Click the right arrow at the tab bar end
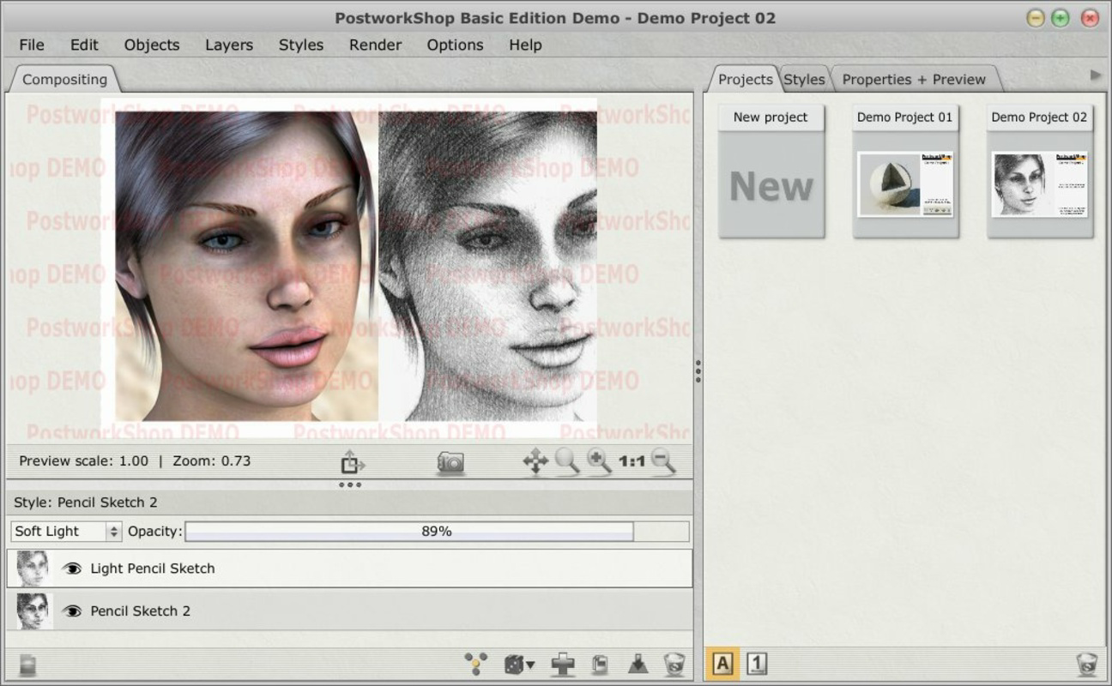 point(1096,75)
